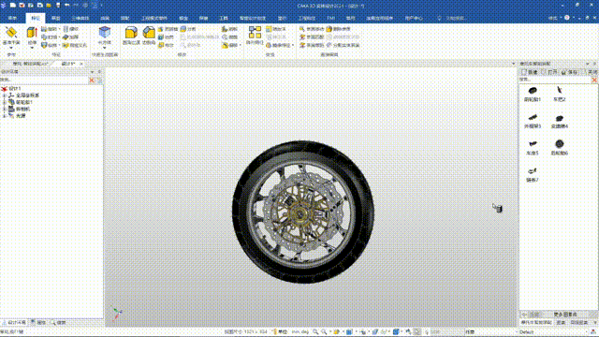Switch to the highlighted feature ribbon tab
Viewport: 599px width, 337px height.
coord(36,18)
